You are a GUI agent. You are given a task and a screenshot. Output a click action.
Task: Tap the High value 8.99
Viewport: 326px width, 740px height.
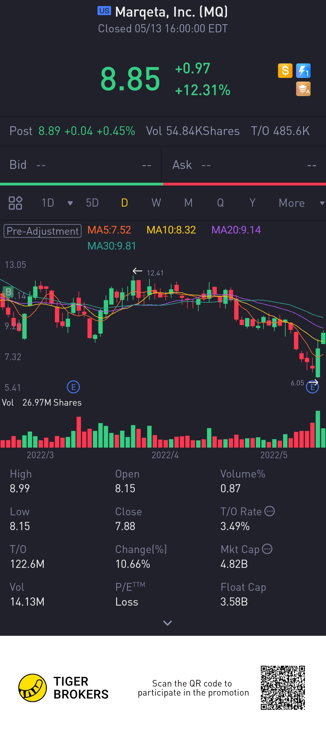click(20, 488)
